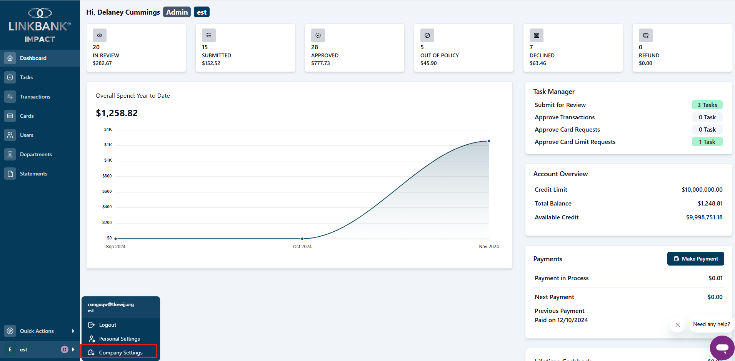This screenshot has width=735, height=361.
Task: Click '0 Task' beside Approve Transactions
Action: point(707,117)
